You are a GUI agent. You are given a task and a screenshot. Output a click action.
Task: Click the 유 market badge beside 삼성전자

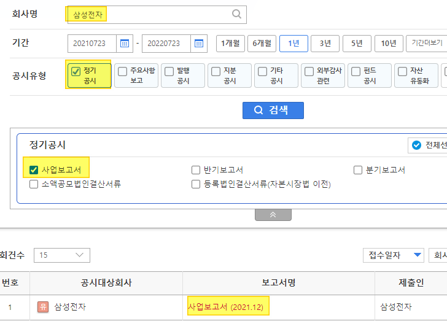click(x=43, y=307)
